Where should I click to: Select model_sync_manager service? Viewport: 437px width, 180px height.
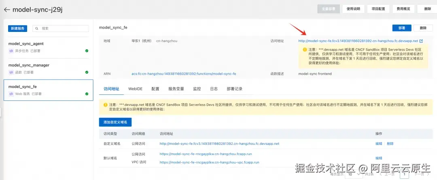(x=48, y=69)
